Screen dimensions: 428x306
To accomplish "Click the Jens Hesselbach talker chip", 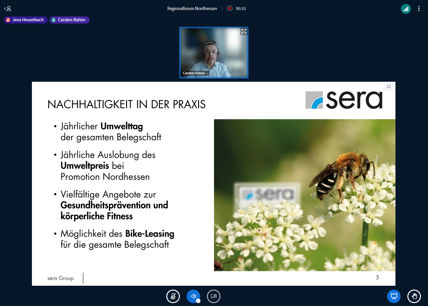I will coord(26,20).
